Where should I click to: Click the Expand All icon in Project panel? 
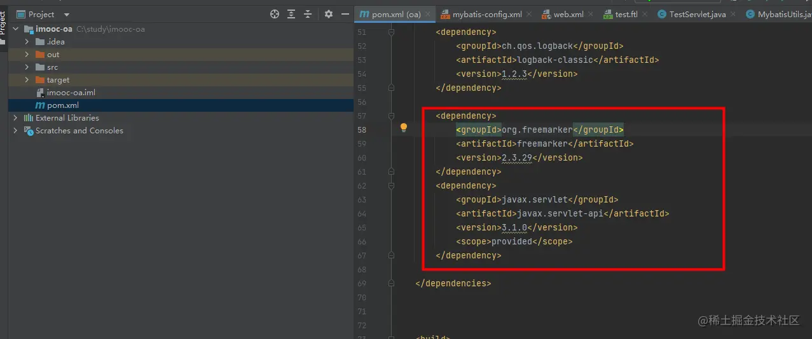[x=291, y=14]
